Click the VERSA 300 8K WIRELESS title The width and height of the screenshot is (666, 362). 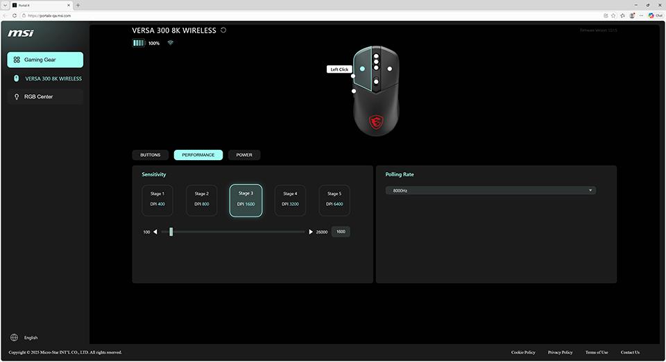click(x=174, y=31)
